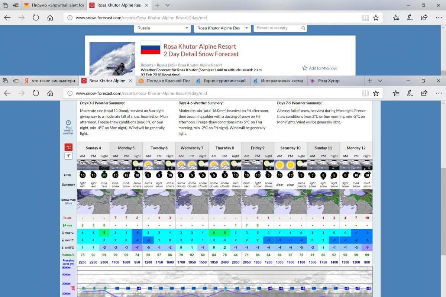
Task: Share the 2day page from the back window
Action: pyautogui.click(x=424, y=17)
